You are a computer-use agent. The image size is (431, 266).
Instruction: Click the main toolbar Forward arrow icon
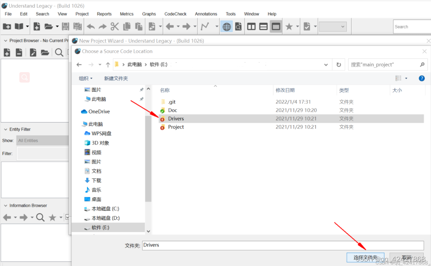(187, 27)
